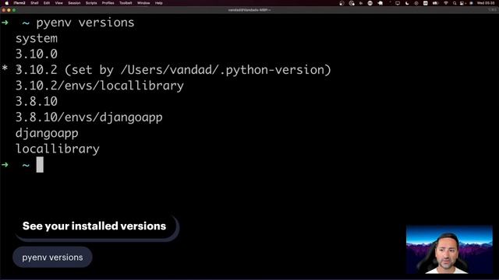Click the 'pyenv versions' pill label
499x280 pixels.
[52, 257]
